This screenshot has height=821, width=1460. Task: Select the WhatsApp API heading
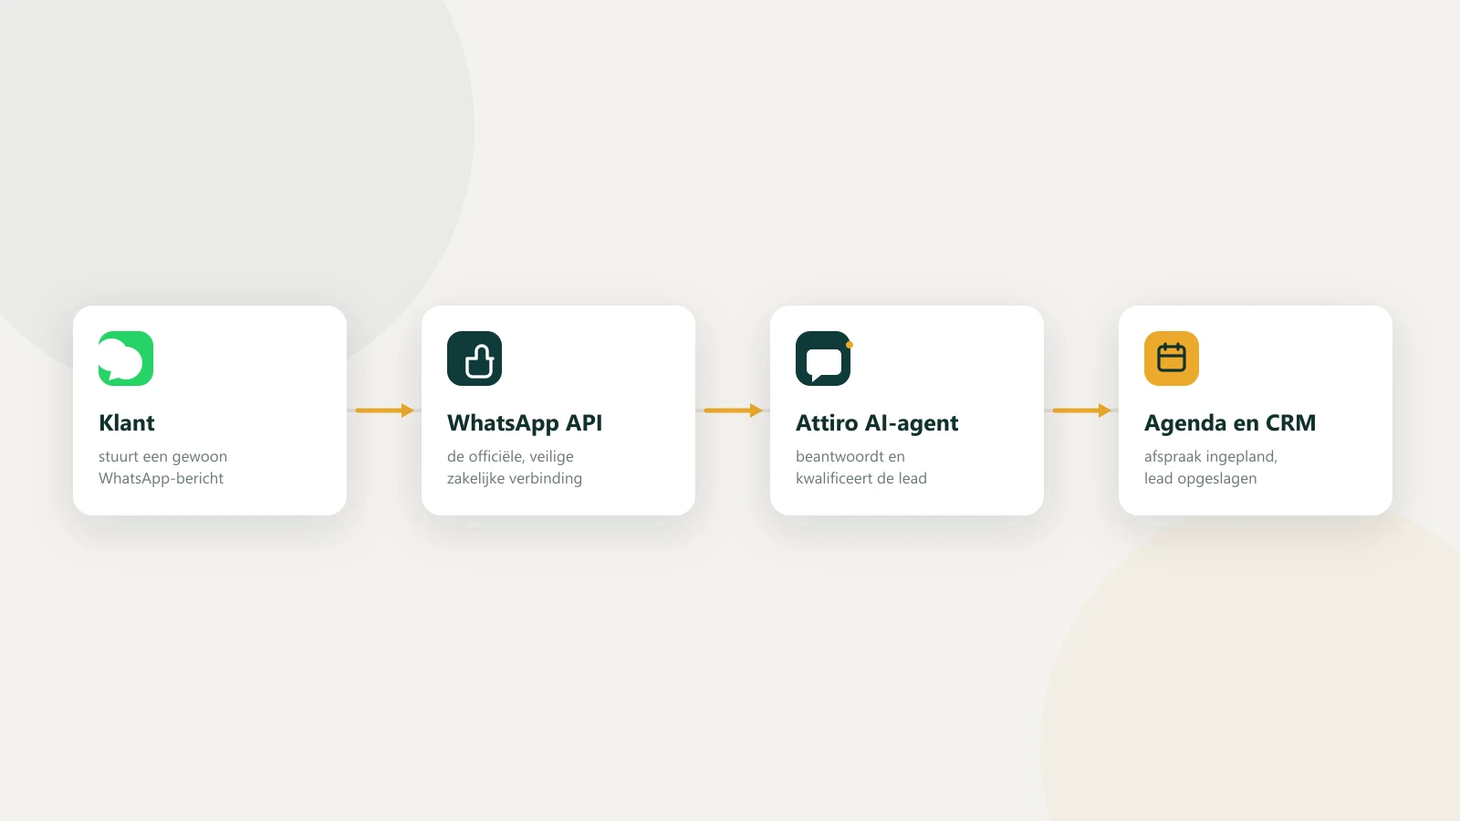tap(525, 423)
